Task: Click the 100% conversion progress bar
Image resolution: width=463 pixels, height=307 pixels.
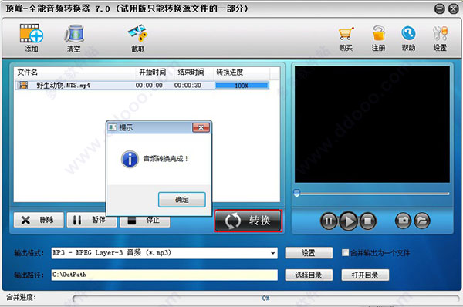Action: [242, 86]
